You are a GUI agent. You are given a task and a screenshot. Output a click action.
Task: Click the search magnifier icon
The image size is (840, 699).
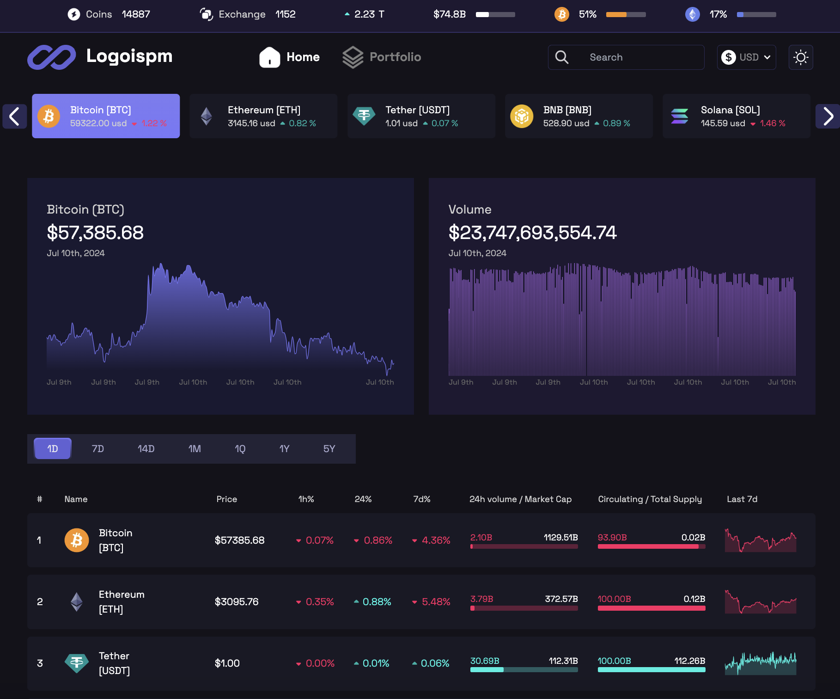(x=561, y=57)
